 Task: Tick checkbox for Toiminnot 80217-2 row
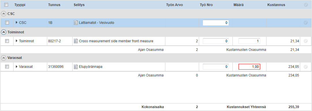pos(7,41)
